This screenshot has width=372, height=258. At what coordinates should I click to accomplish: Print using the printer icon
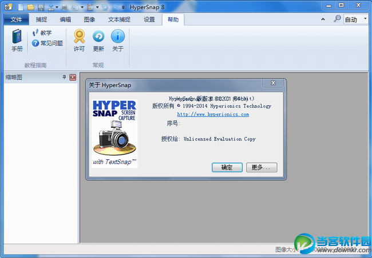coord(64,7)
